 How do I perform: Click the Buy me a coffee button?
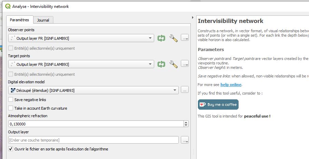[x=218, y=105]
